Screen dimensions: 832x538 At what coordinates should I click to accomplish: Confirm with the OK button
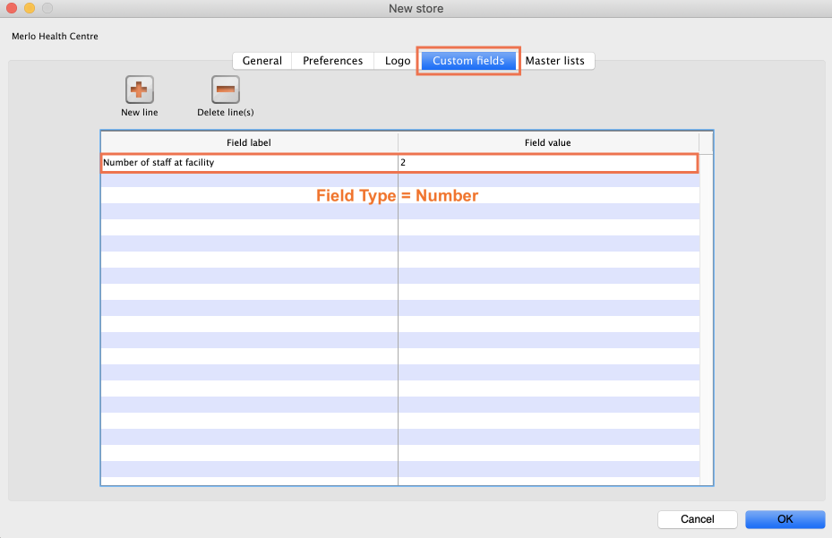(x=785, y=519)
